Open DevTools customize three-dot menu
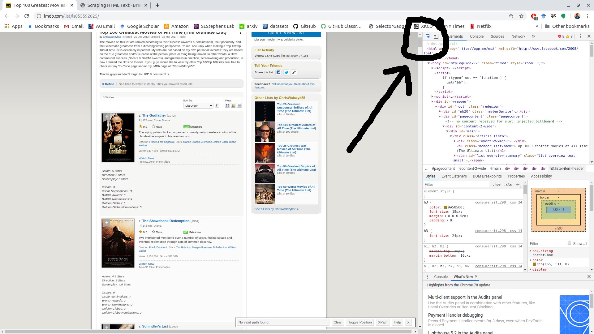 click(580, 36)
